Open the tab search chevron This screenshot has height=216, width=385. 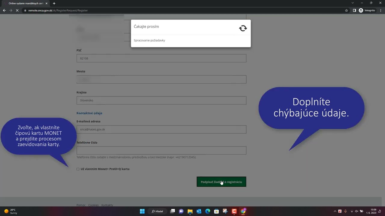[x=353, y=3]
